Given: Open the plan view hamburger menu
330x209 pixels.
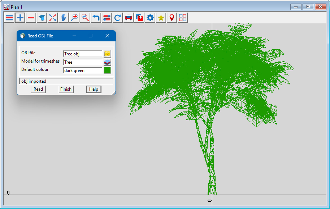Looking at the screenshot, I should click(x=9, y=18).
